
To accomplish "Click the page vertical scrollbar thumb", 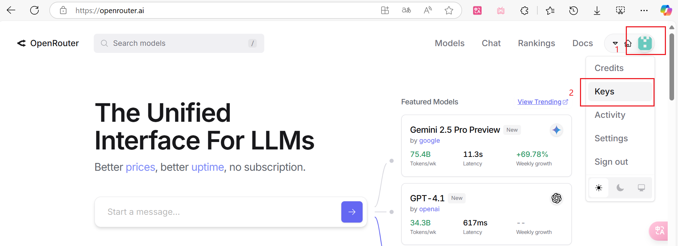I will pos(672,67).
